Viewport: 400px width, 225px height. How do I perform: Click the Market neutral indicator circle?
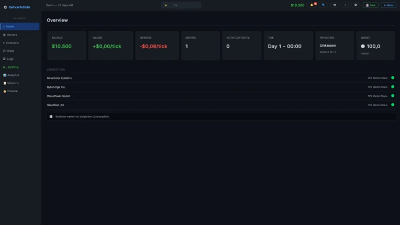point(363,46)
